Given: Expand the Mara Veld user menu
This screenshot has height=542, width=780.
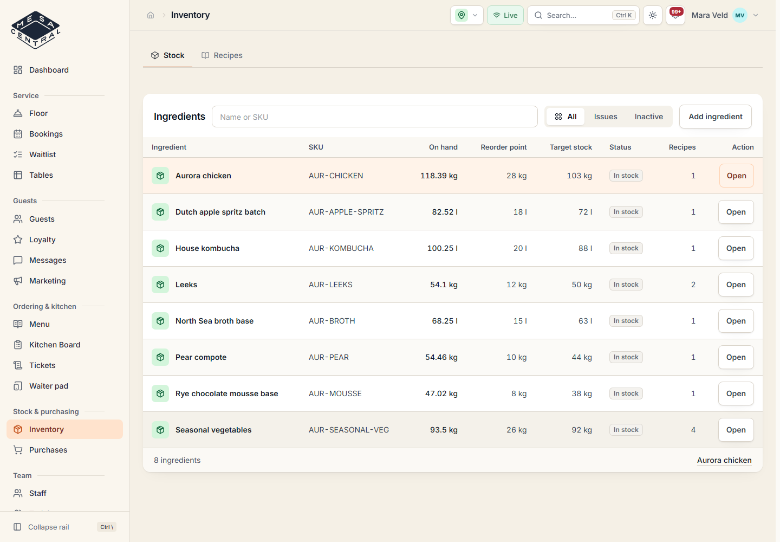Looking at the screenshot, I should pos(725,15).
